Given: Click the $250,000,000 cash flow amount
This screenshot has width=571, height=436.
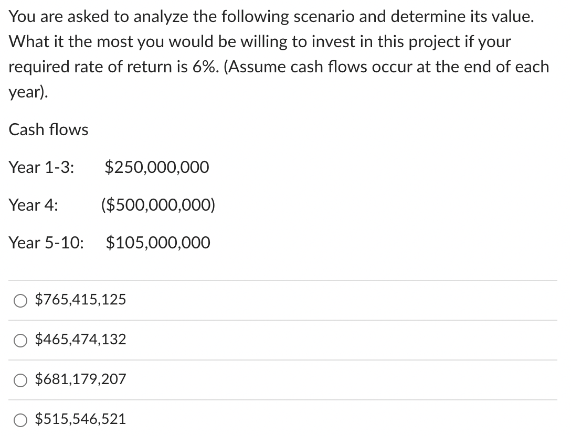Looking at the screenshot, I should click(x=157, y=167).
